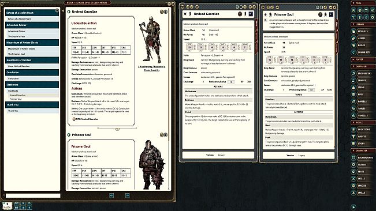Open the Species character list
Screen dimensions: 376x211
(363, 186)
